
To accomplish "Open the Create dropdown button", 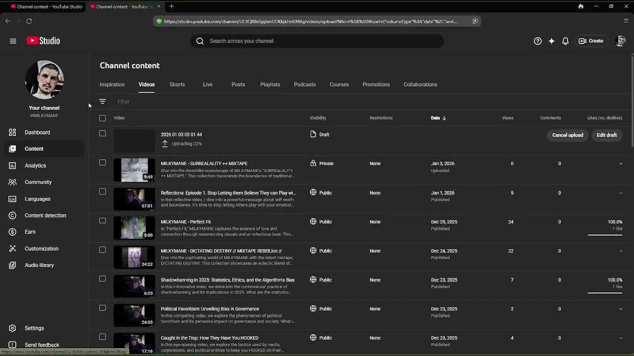I will 591,41.
